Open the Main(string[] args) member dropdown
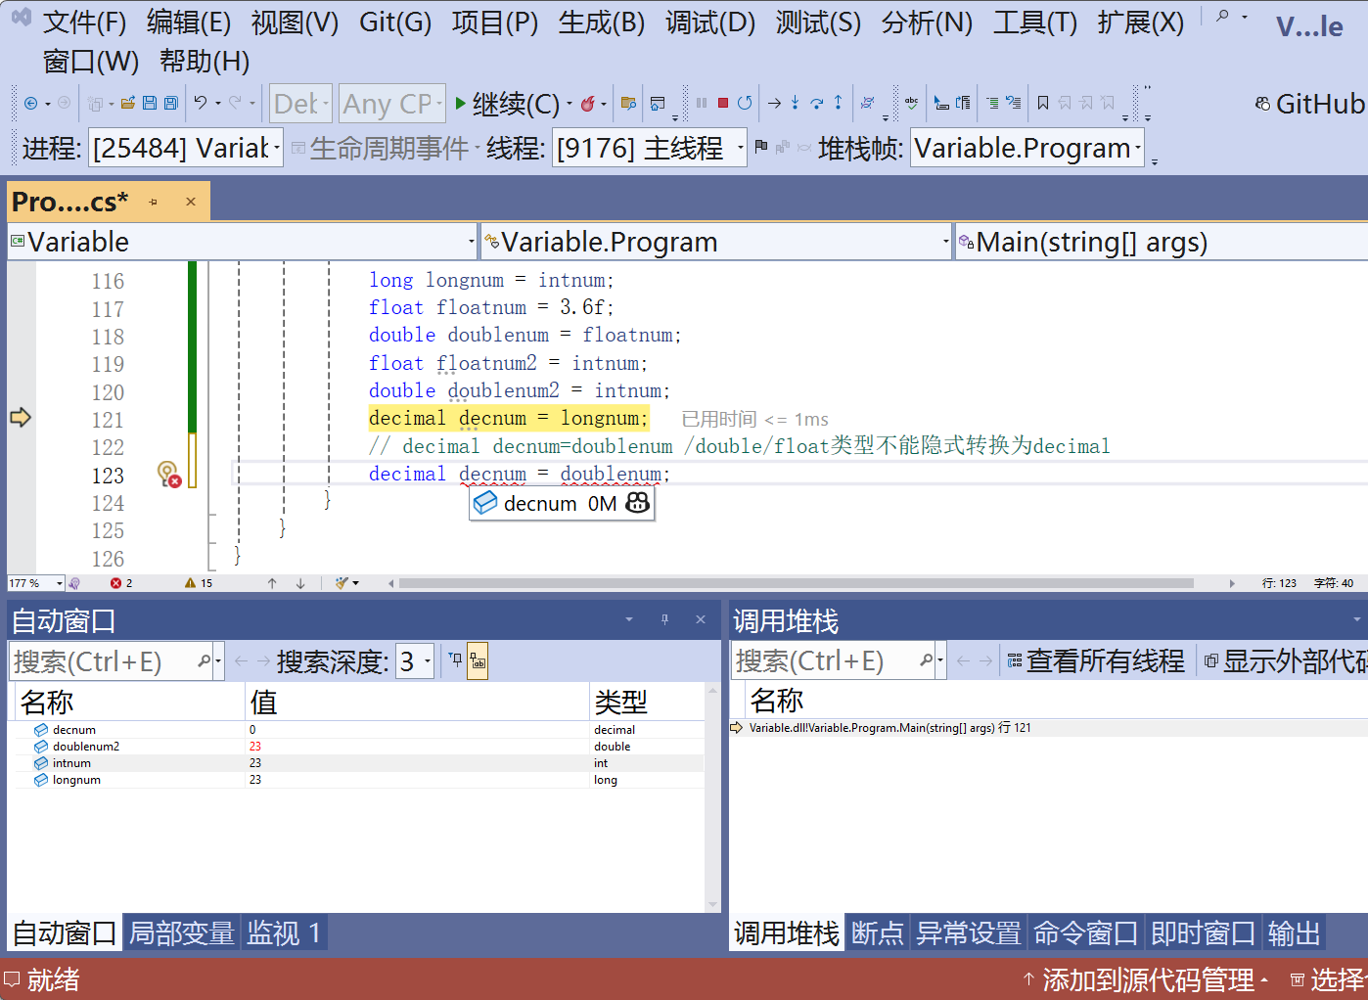The width and height of the screenshot is (1368, 1000). (x=1162, y=242)
